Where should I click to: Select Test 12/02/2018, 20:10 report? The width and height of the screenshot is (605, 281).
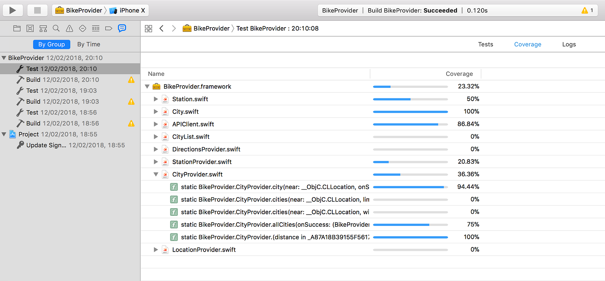tap(70, 69)
